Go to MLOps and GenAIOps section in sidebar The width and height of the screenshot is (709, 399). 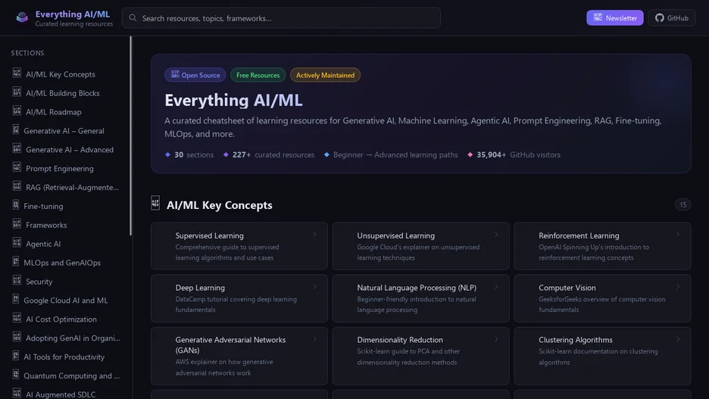click(67, 263)
